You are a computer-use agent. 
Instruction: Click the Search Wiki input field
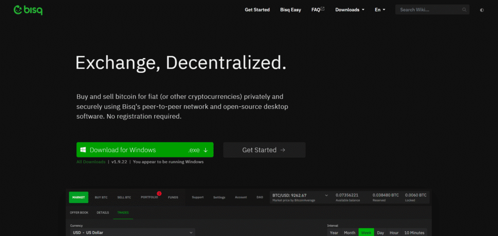[428, 10]
